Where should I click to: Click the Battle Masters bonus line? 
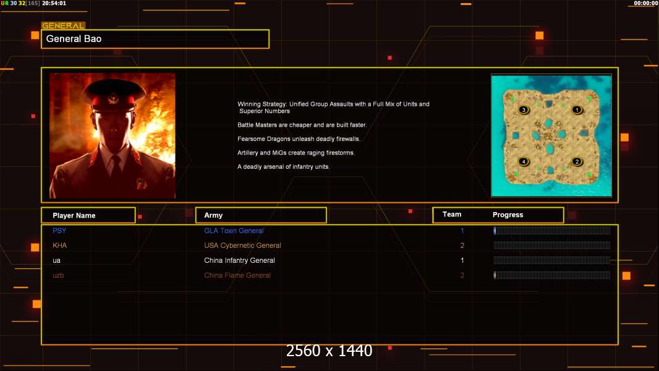pos(302,125)
